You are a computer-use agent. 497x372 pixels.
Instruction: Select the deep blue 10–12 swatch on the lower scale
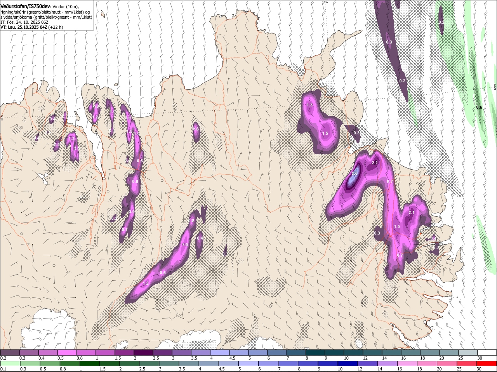coord(348,363)
